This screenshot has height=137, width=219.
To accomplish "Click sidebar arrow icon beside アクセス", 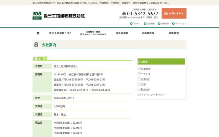I will pos(139,74).
